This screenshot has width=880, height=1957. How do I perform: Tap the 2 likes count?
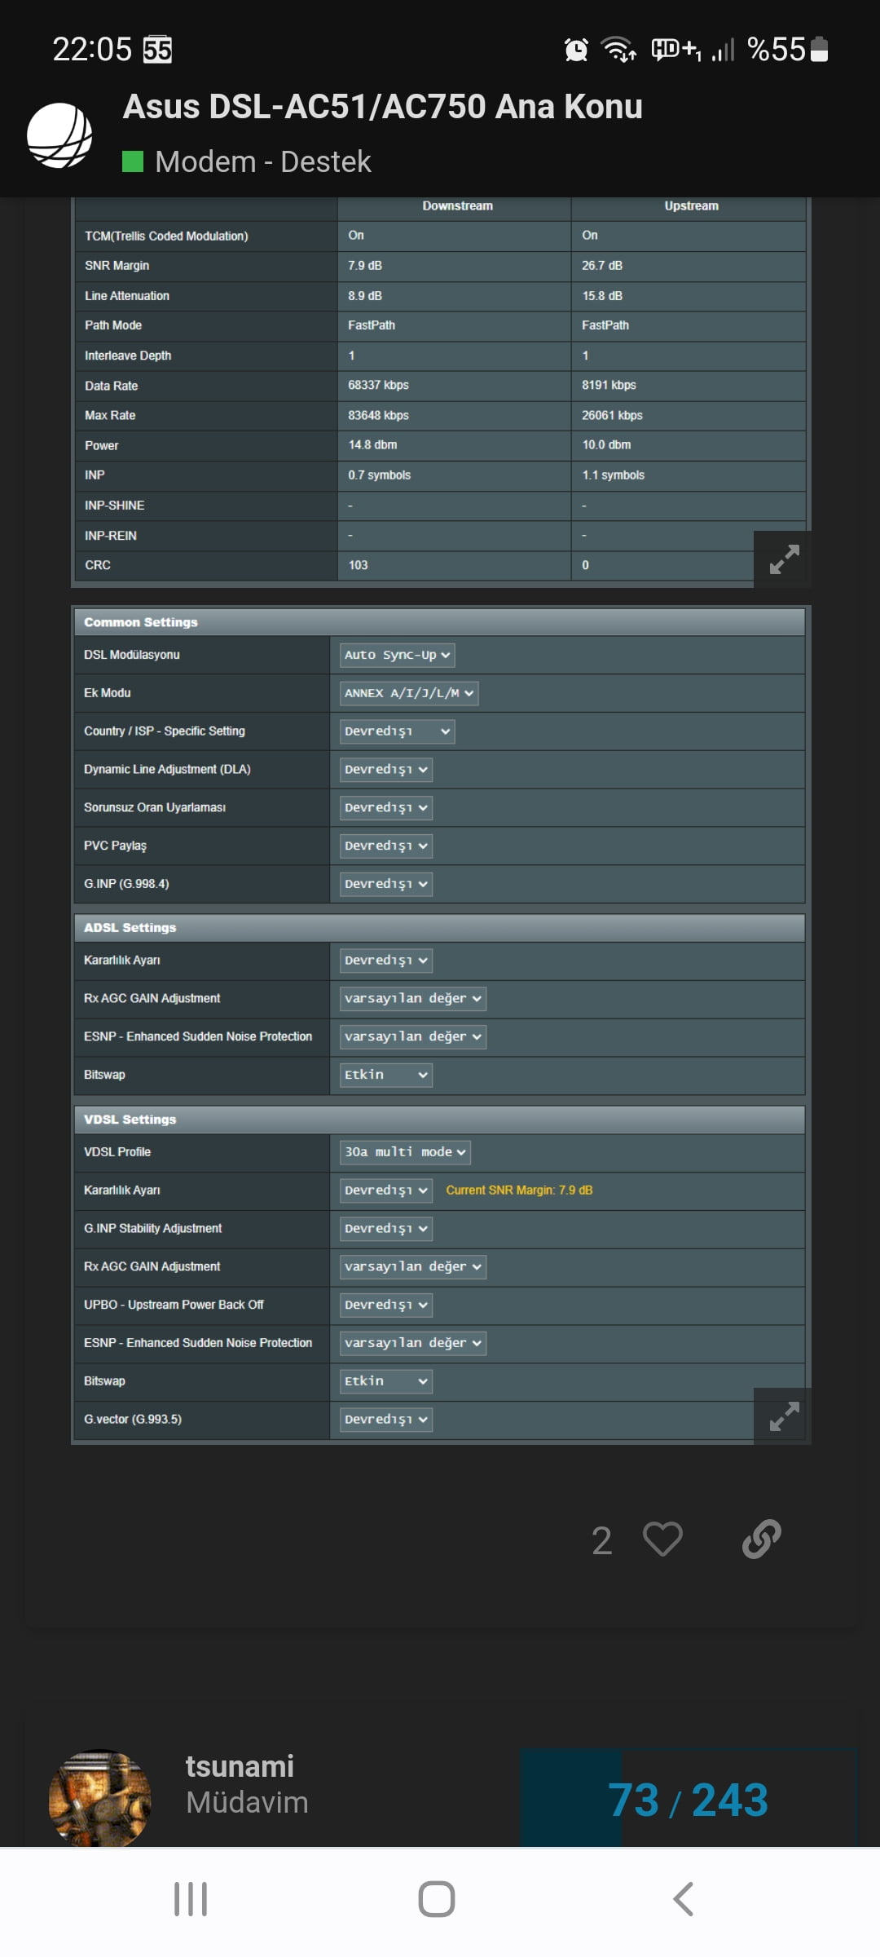pyautogui.click(x=601, y=1540)
